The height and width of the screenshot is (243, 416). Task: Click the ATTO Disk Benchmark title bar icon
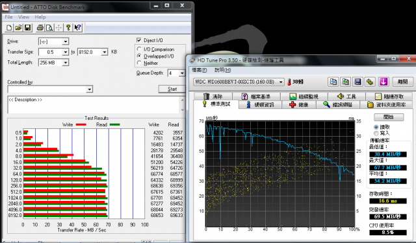coord(5,7)
